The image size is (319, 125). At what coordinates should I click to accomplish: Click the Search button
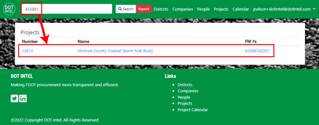(x=126, y=9)
